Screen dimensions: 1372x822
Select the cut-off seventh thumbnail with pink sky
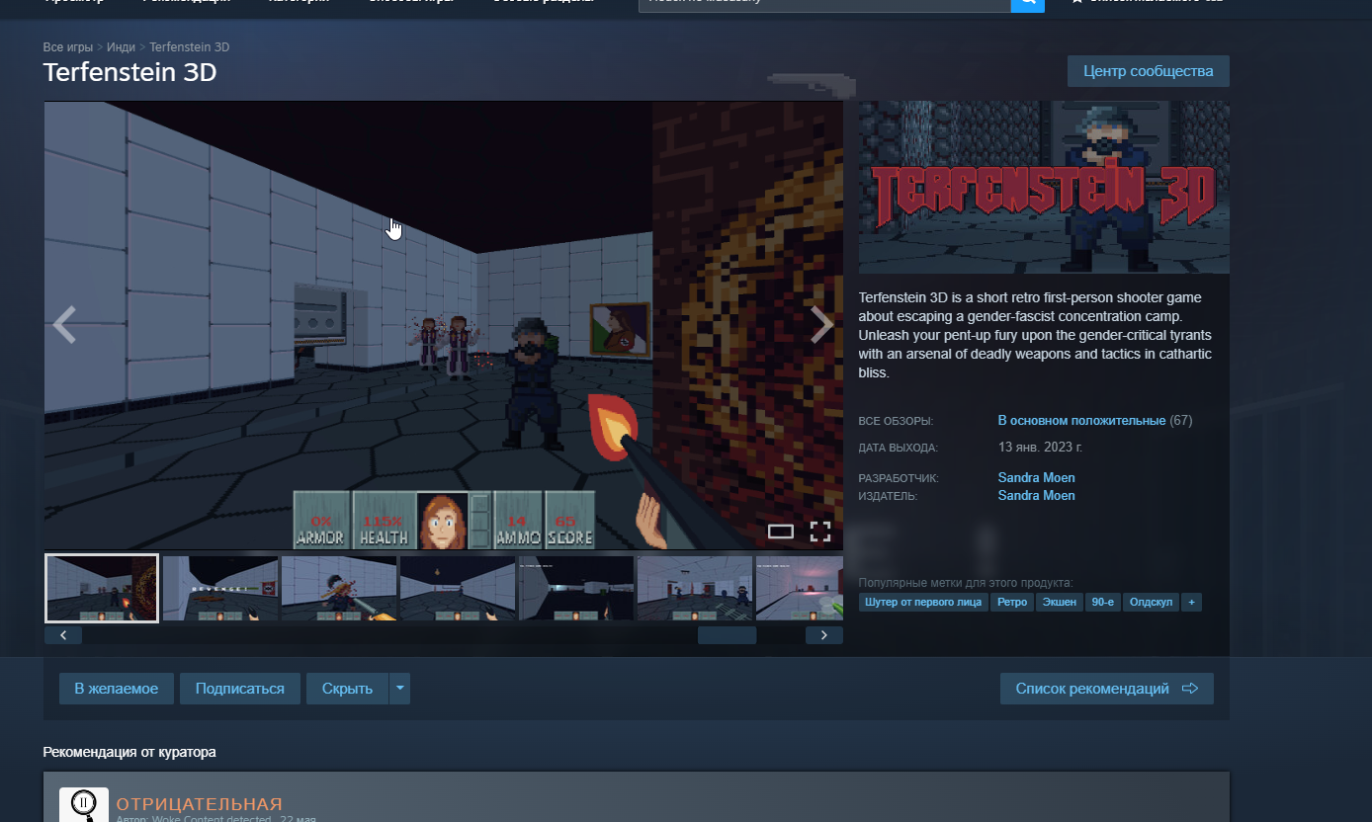(800, 588)
